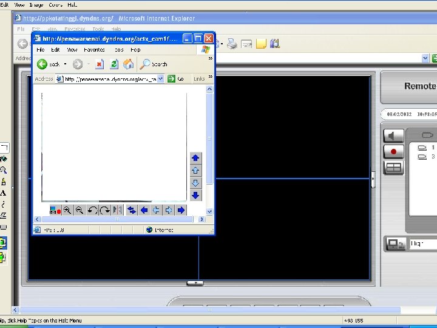Select the Text tool in Paint toolbox

pyautogui.click(x=3, y=193)
